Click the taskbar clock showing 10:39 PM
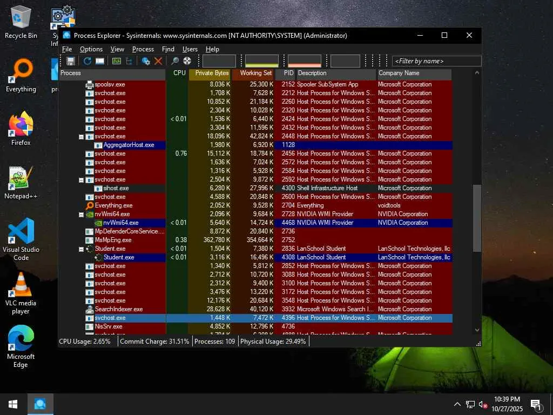Image resolution: width=553 pixels, height=415 pixels. coord(507,404)
